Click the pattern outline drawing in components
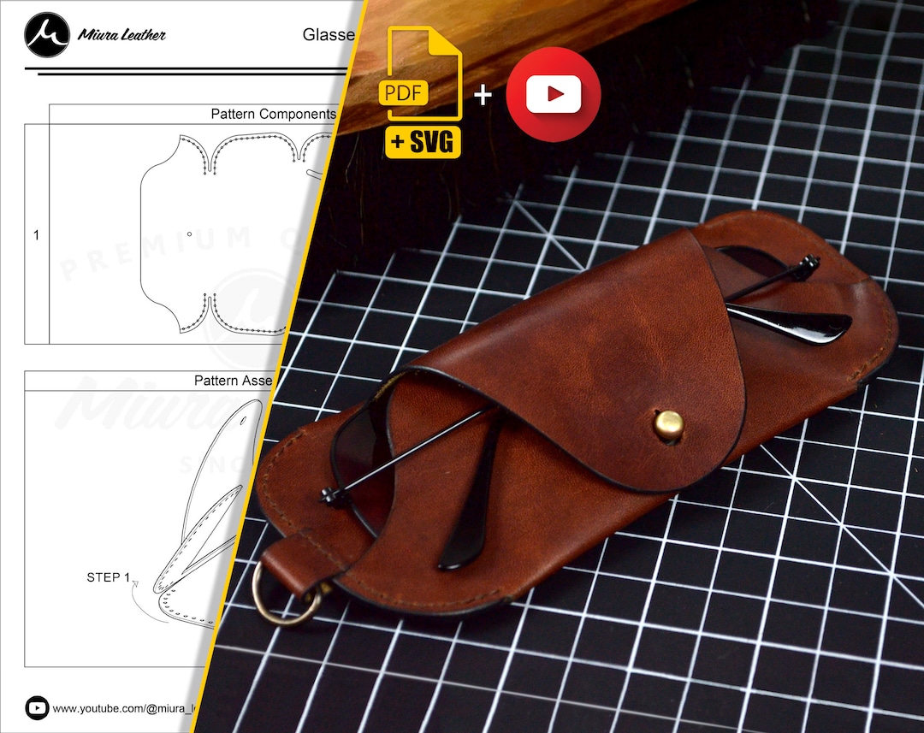Screen dimensions: 924x733 click(x=236, y=234)
